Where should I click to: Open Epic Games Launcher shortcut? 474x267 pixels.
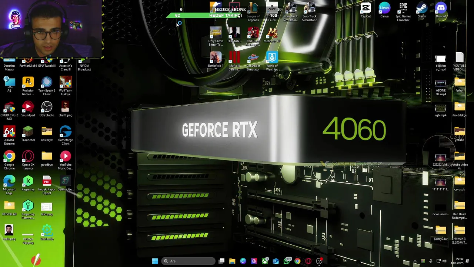[x=403, y=12]
